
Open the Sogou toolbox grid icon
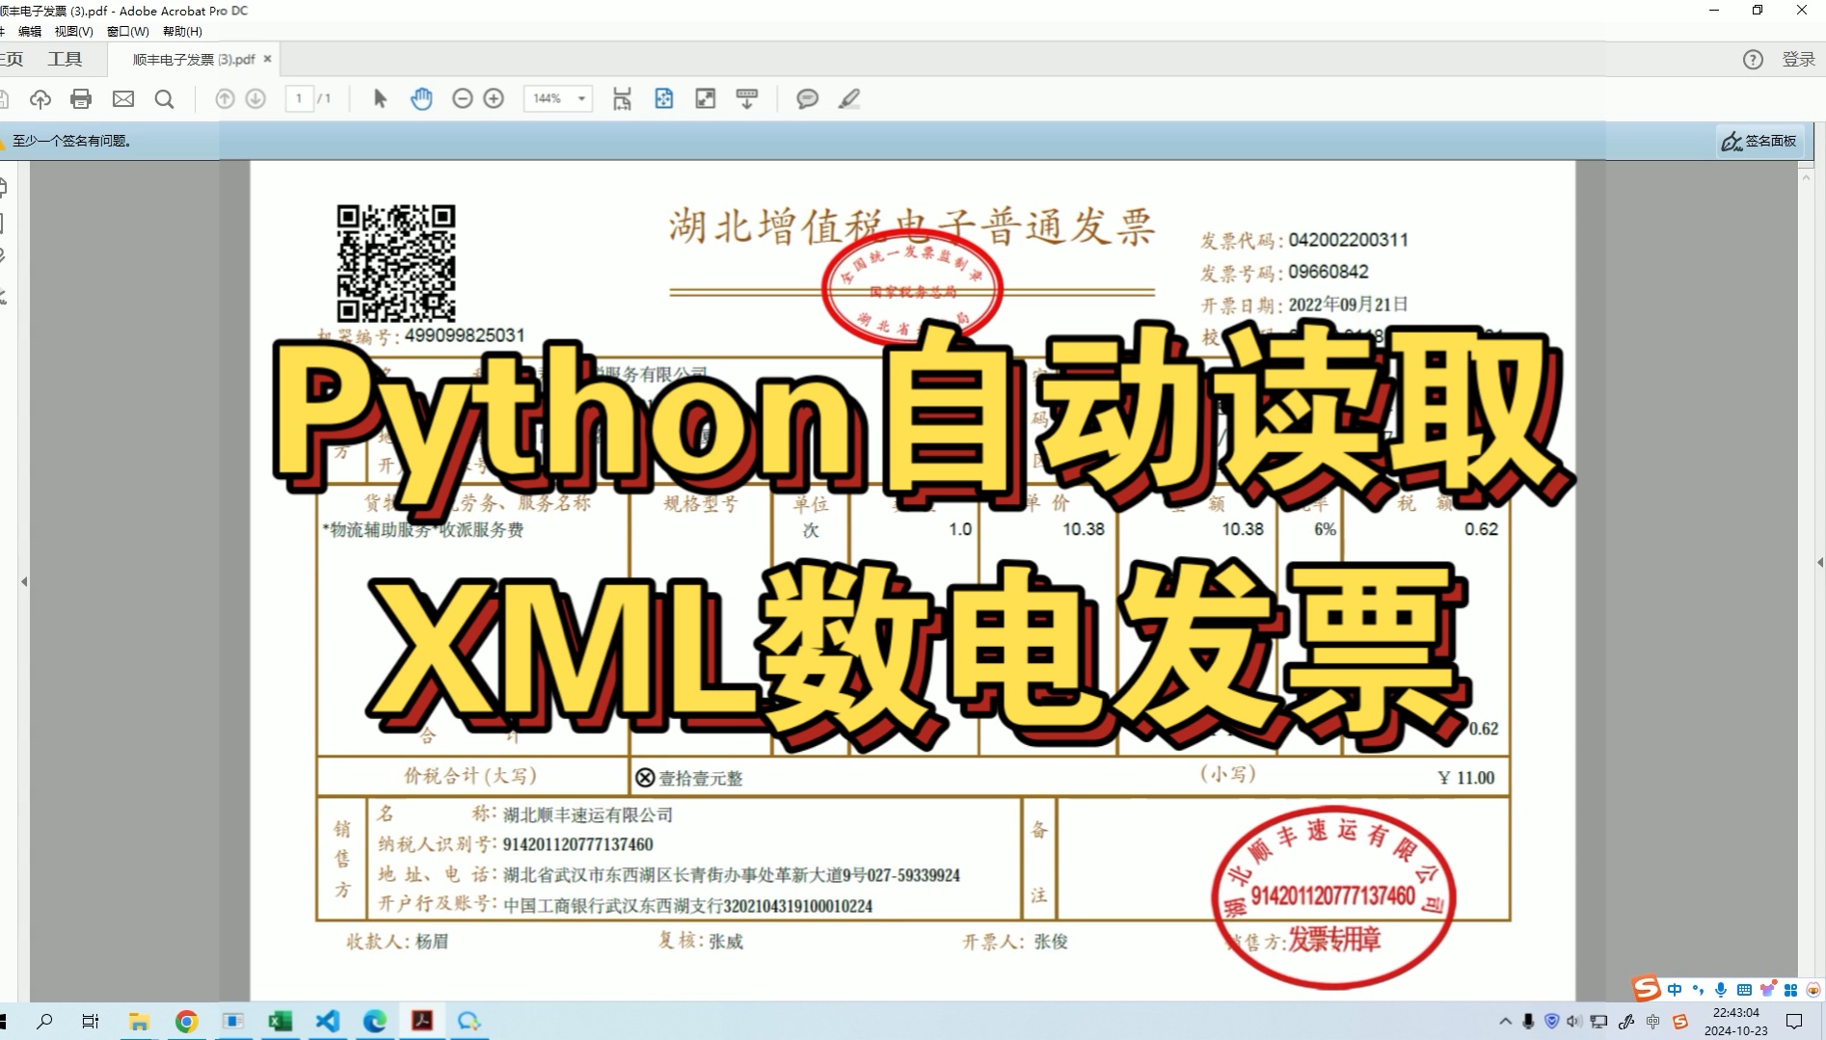(x=1790, y=990)
